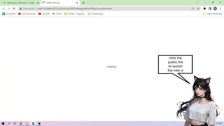Open Chrome three-dot menu
The width and height of the screenshot is (224, 126).
220,8
